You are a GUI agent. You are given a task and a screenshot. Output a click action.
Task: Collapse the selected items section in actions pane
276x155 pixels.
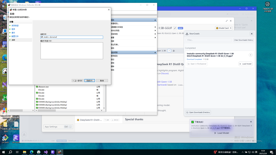coord(155,53)
